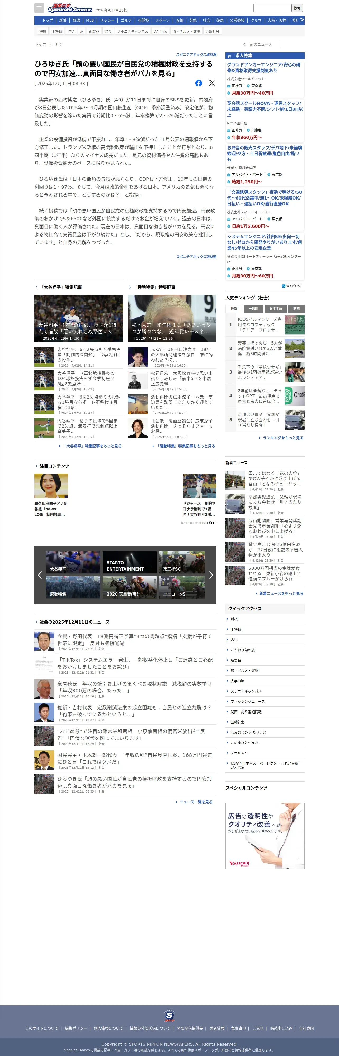
Task: Click carousel right arrow
Action: coord(211,575)
